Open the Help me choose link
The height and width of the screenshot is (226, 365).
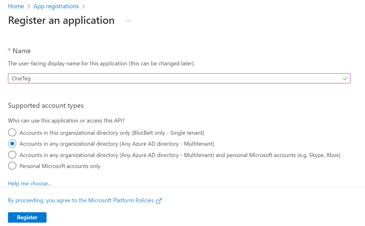click(30, 183)
